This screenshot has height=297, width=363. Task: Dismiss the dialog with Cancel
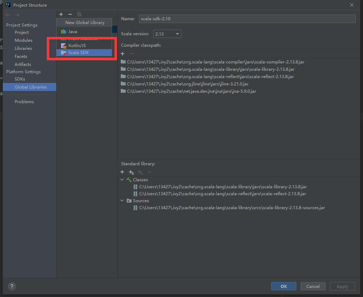[x=313, y=287]
